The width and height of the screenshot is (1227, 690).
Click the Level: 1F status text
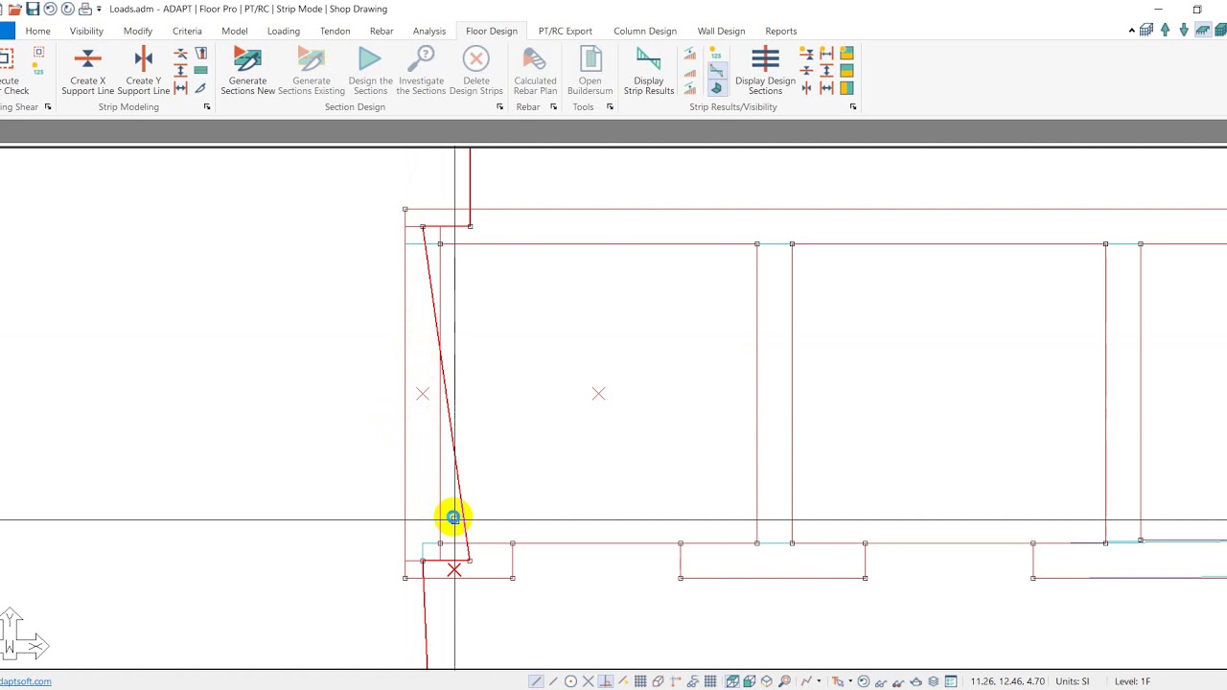(x=1132, y=681)
